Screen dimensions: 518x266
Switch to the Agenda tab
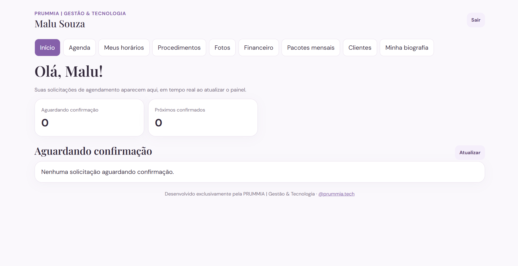pos(80,48)
